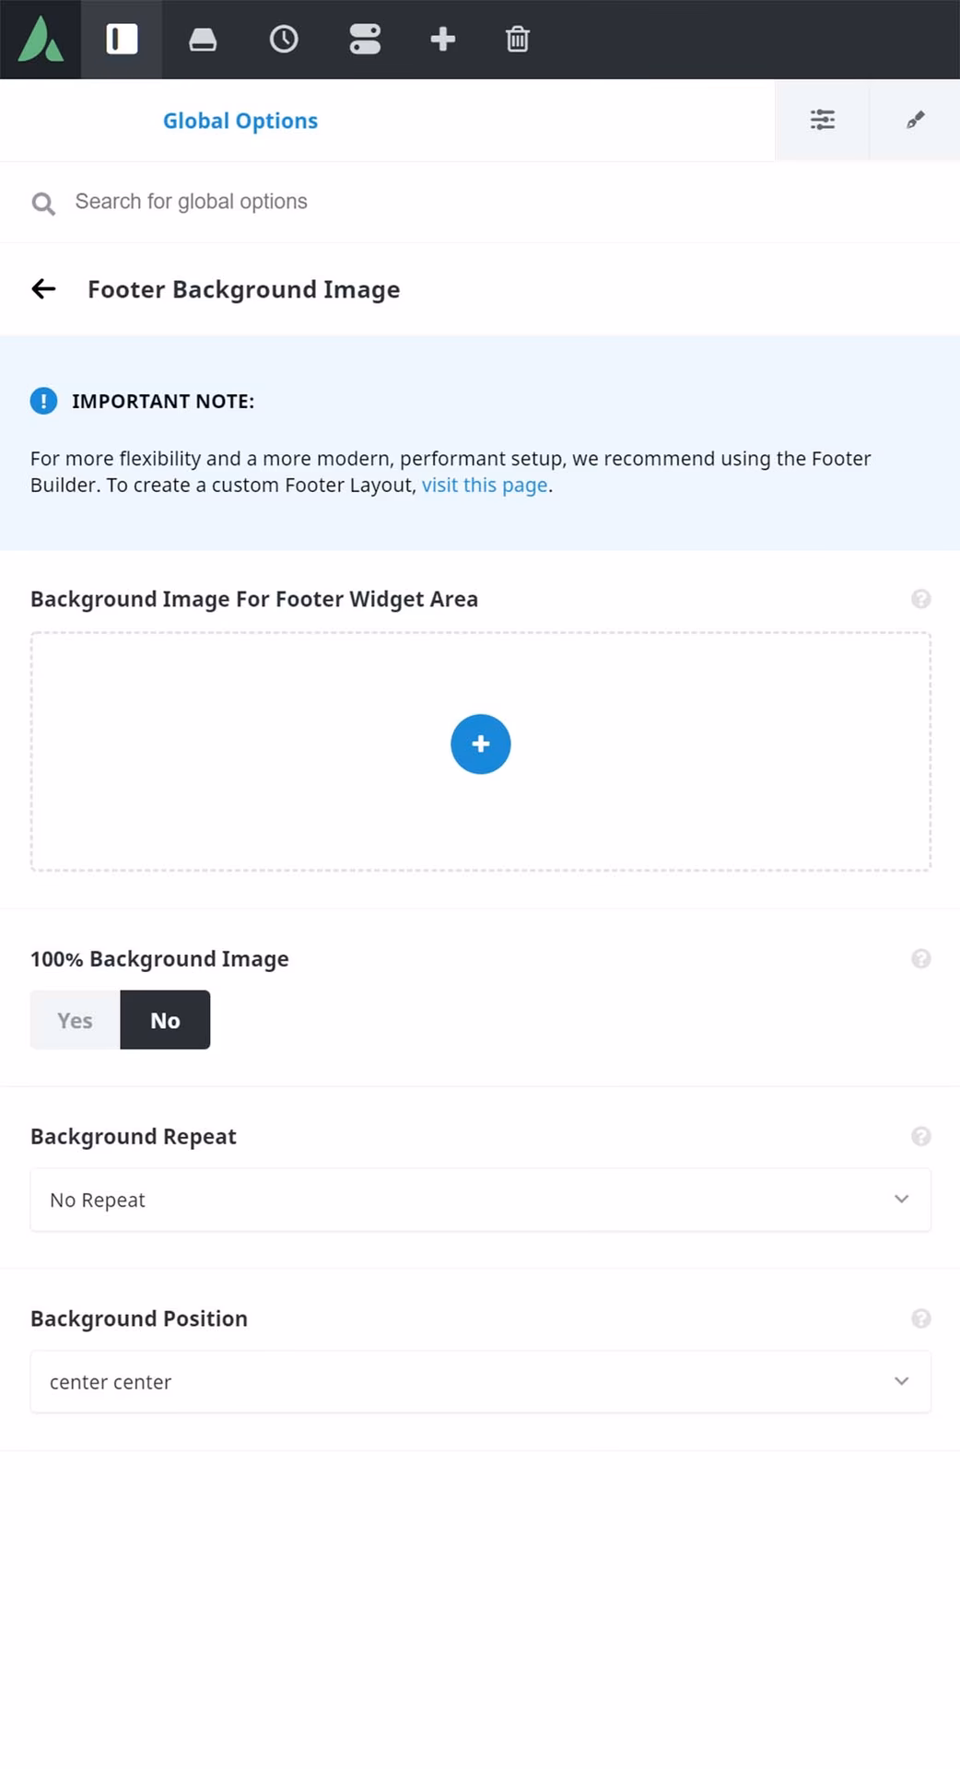Add a footer background image with the plus button
The width and height of the screenshot is (960, 1769).
(480, 744)
